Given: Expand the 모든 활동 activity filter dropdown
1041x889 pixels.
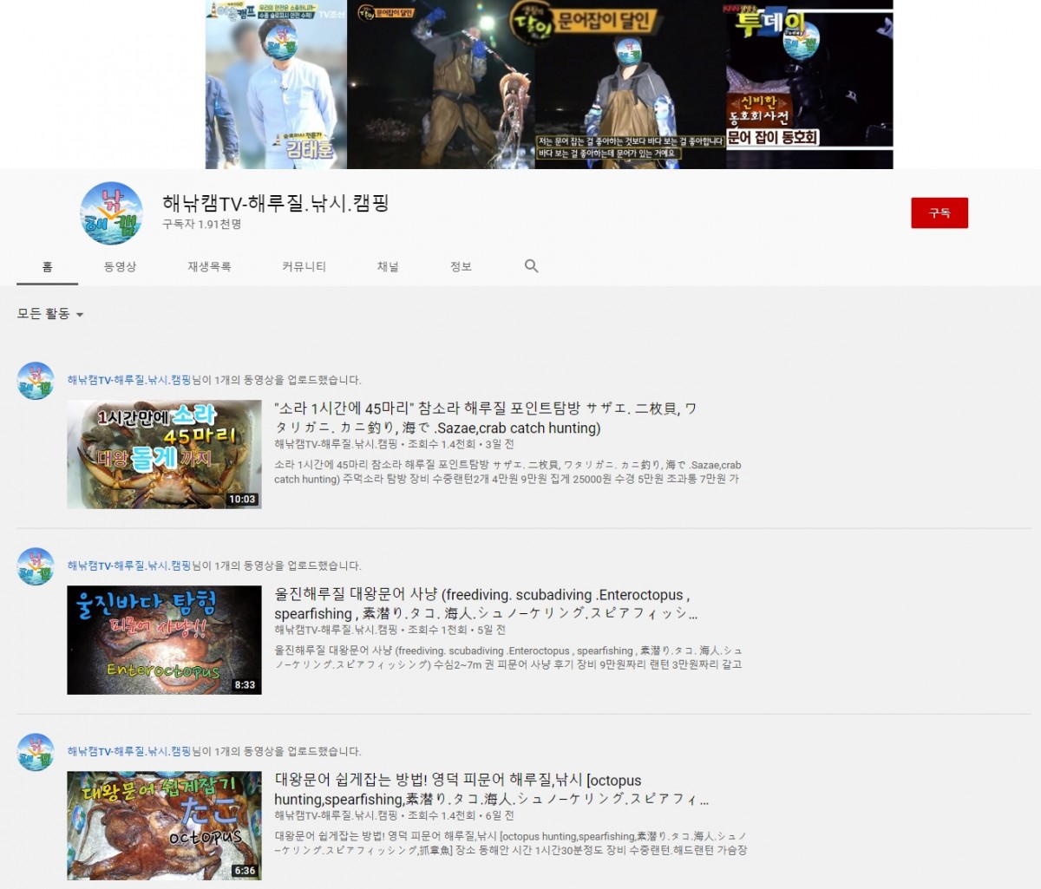Looking at the screenshot, I should [x=50, y=314].
